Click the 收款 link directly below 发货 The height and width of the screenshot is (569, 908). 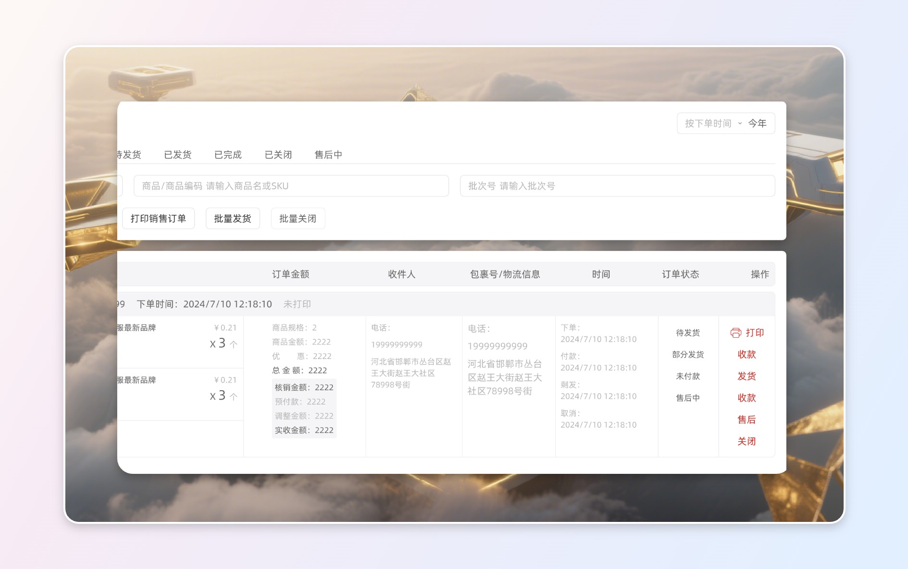coord(747,398)
